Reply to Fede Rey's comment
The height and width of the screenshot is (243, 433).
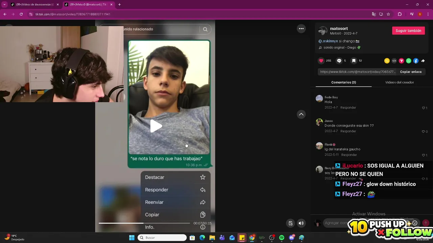(348, 108)
